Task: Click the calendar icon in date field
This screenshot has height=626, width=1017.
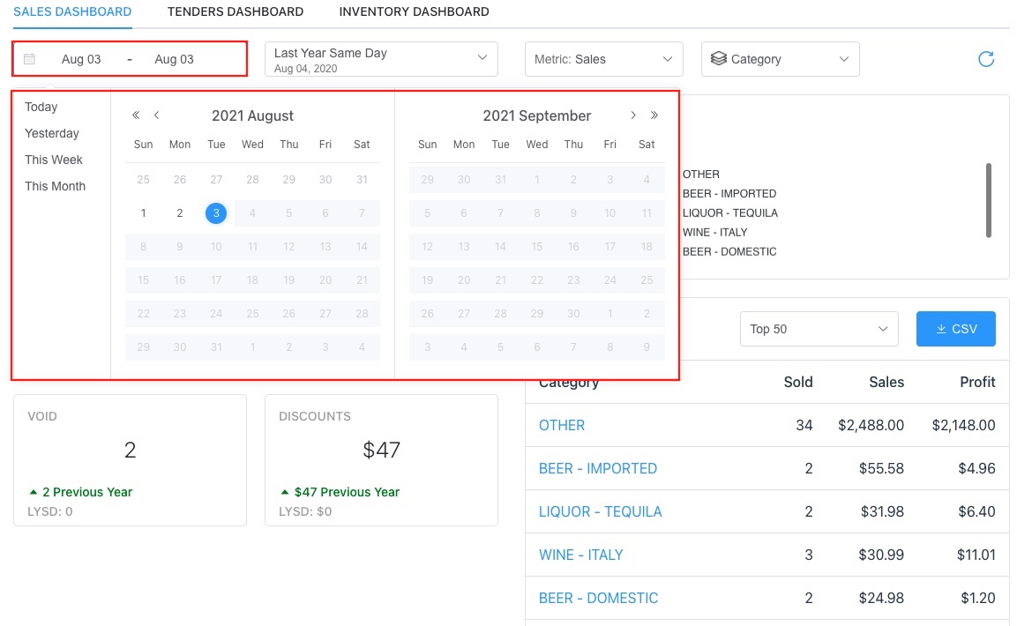Action: tap(30, 59)
